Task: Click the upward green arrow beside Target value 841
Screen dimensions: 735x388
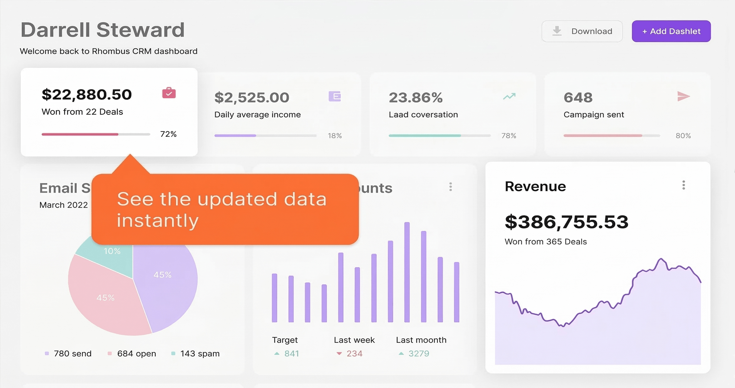Action: click(276, 354)
